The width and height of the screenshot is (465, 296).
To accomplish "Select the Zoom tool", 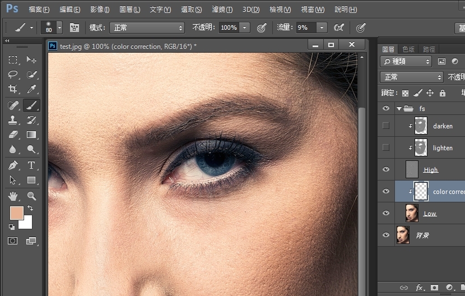I will point(31,196).
